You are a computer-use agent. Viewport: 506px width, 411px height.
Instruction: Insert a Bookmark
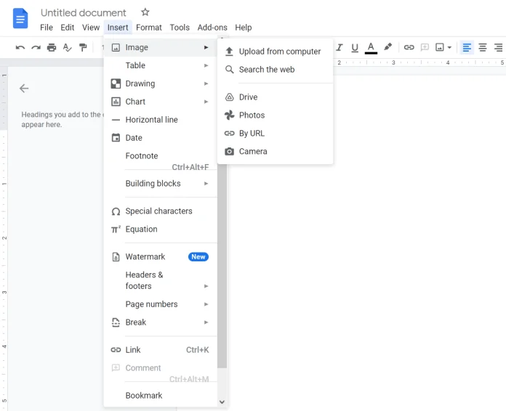(x=160, y=396)
